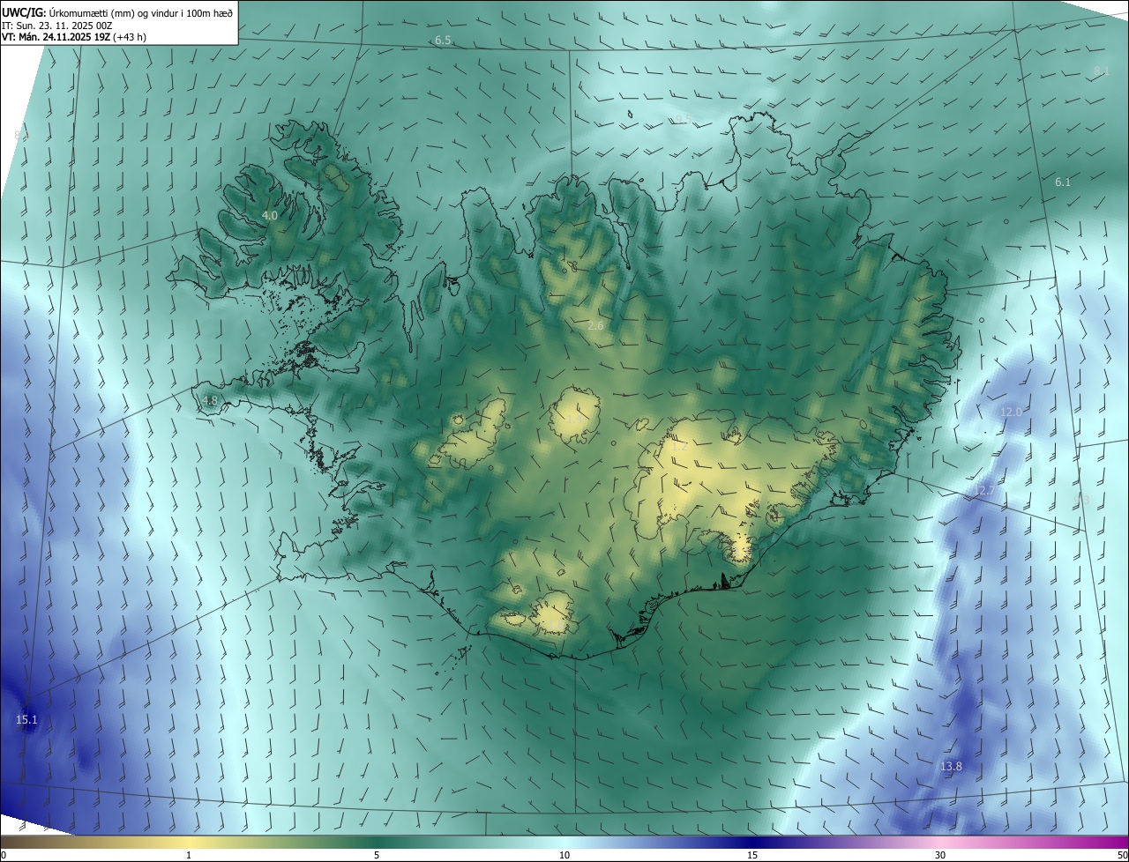Click the 9.5 value north of Iceland

click(x=684, y=118)
